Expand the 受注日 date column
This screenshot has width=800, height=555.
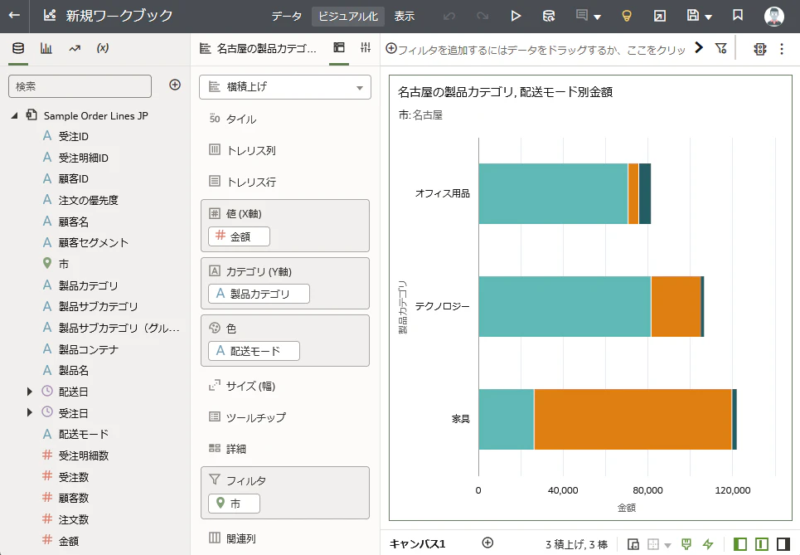tap(30, 412)
